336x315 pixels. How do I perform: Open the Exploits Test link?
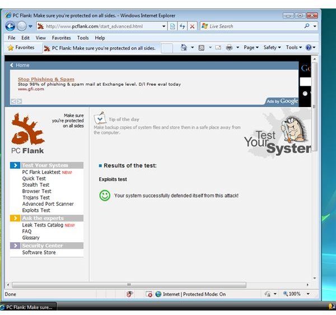(36, 210)
